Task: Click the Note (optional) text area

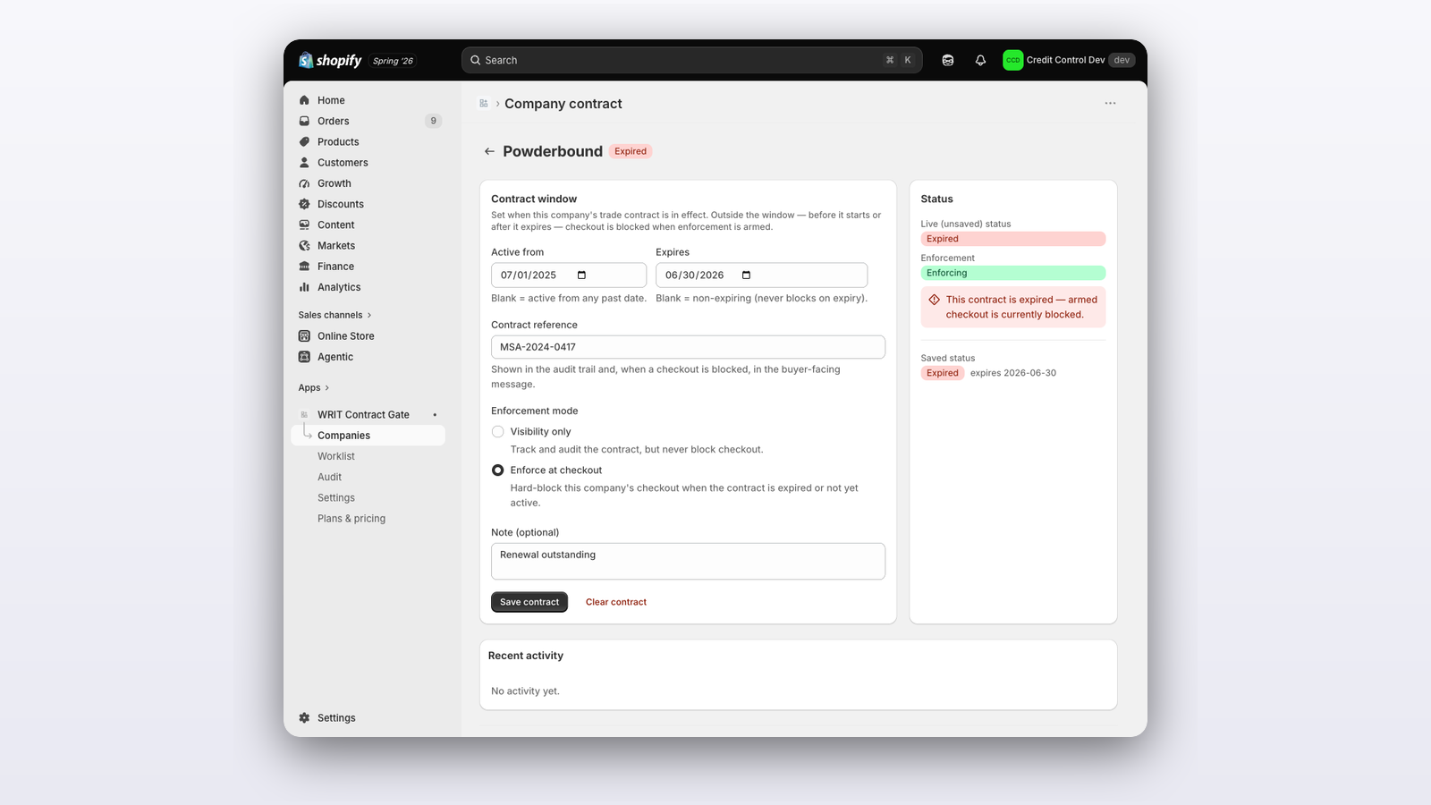Action: (688, 562)
